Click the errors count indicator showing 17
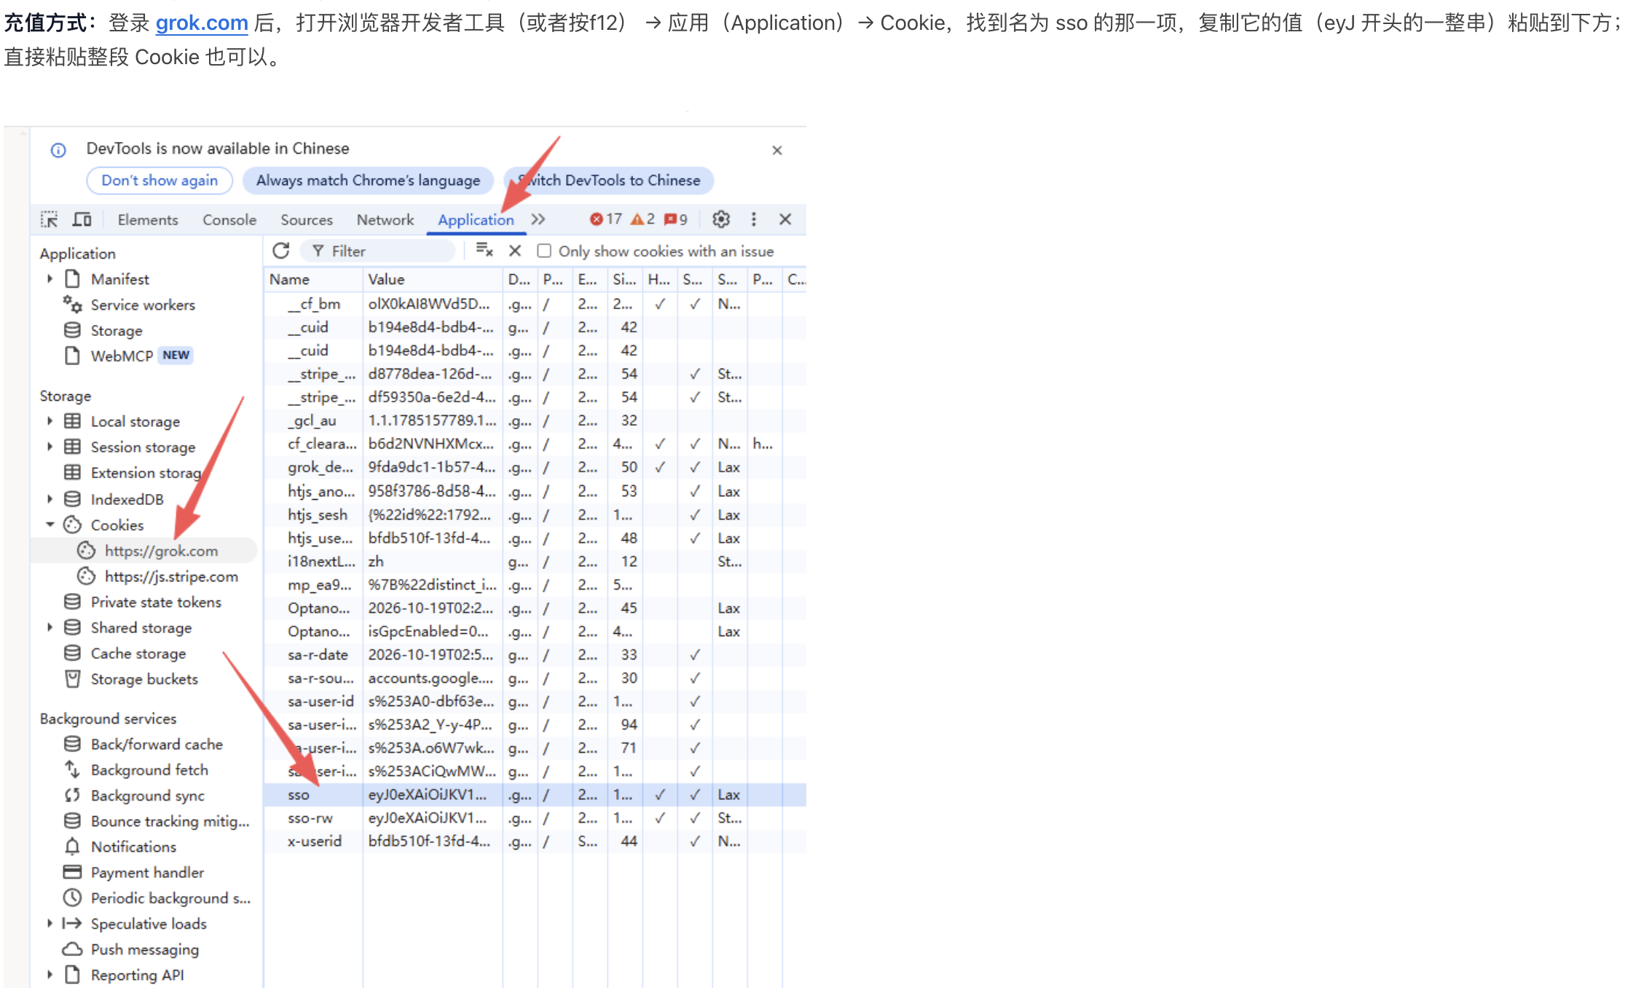The width and height of the screenshot is (1652, 988). point(606,219)
